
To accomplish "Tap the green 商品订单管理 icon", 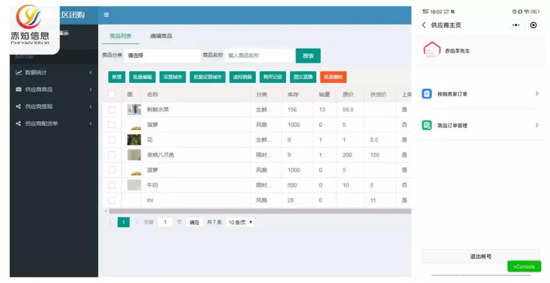I will point(427,125).
